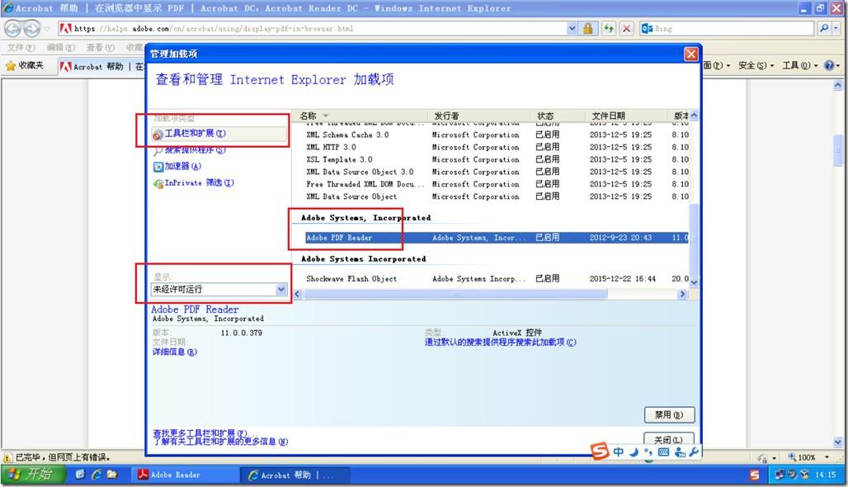
Task: Click the security lock icon beside address bar
Action: click(588, 28)
